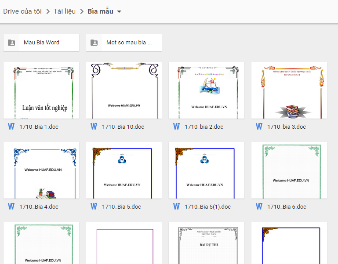Expand the Bìa mẫu dropdown arrow
This screenshot has width=338, height=264.
[119, 11]
